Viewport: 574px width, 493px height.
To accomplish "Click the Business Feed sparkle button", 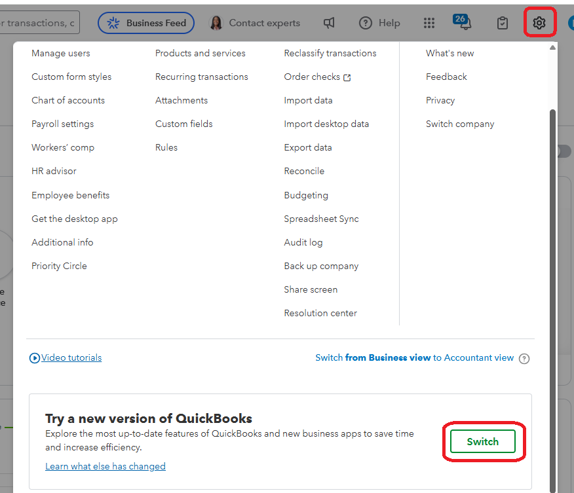I will [146, 23].
